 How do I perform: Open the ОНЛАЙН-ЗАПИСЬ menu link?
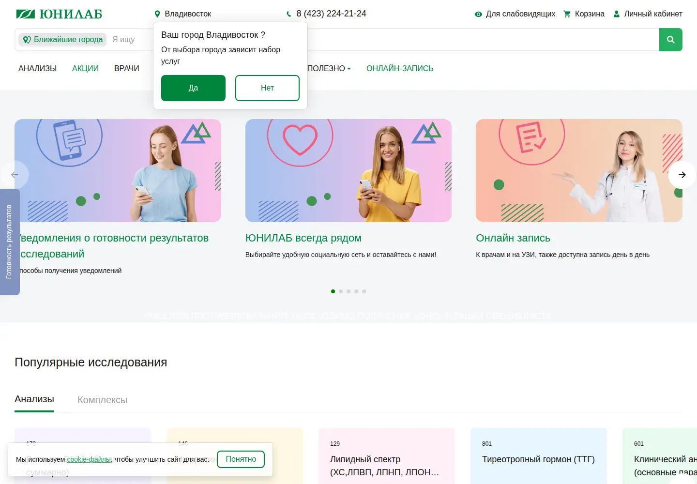tap(400, 69)
